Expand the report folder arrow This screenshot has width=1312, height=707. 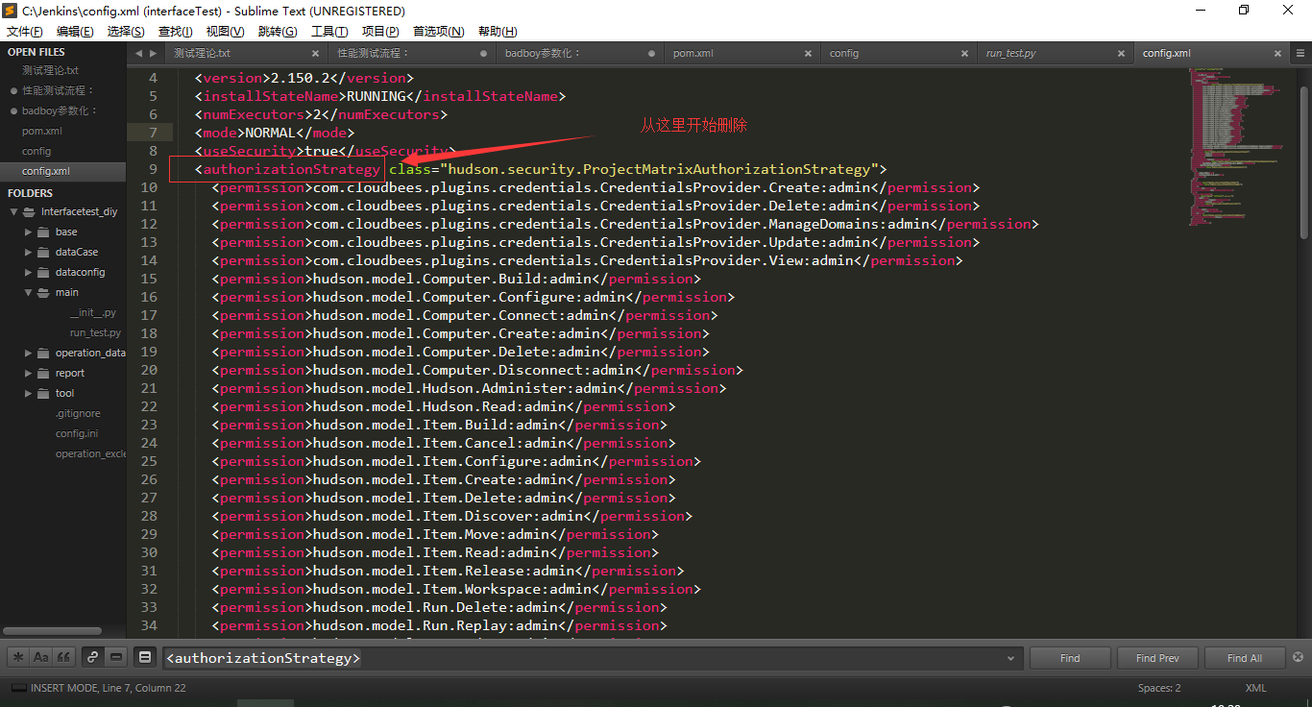pos(28,373)
